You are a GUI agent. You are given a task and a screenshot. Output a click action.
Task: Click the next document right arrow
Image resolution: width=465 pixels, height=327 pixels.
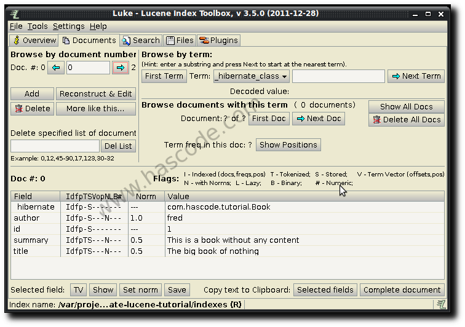point(121,68)
